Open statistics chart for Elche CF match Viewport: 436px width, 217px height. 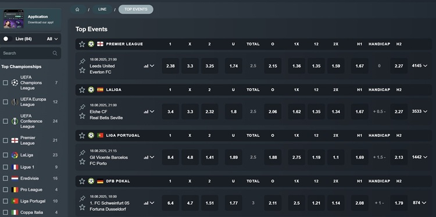146,112
